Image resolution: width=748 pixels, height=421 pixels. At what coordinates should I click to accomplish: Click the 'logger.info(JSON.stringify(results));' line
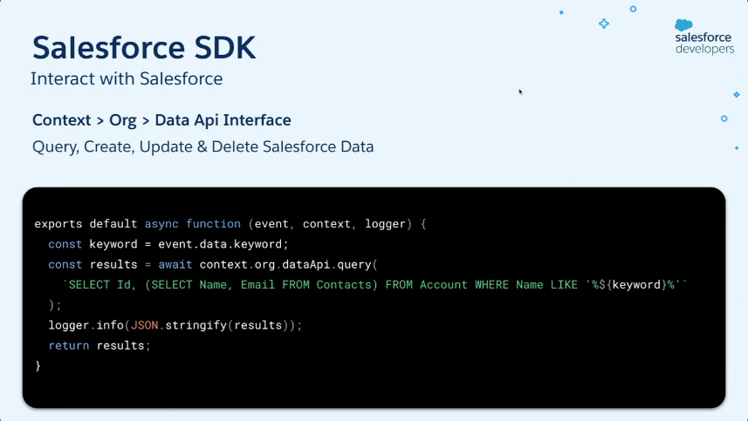point(175,325)
